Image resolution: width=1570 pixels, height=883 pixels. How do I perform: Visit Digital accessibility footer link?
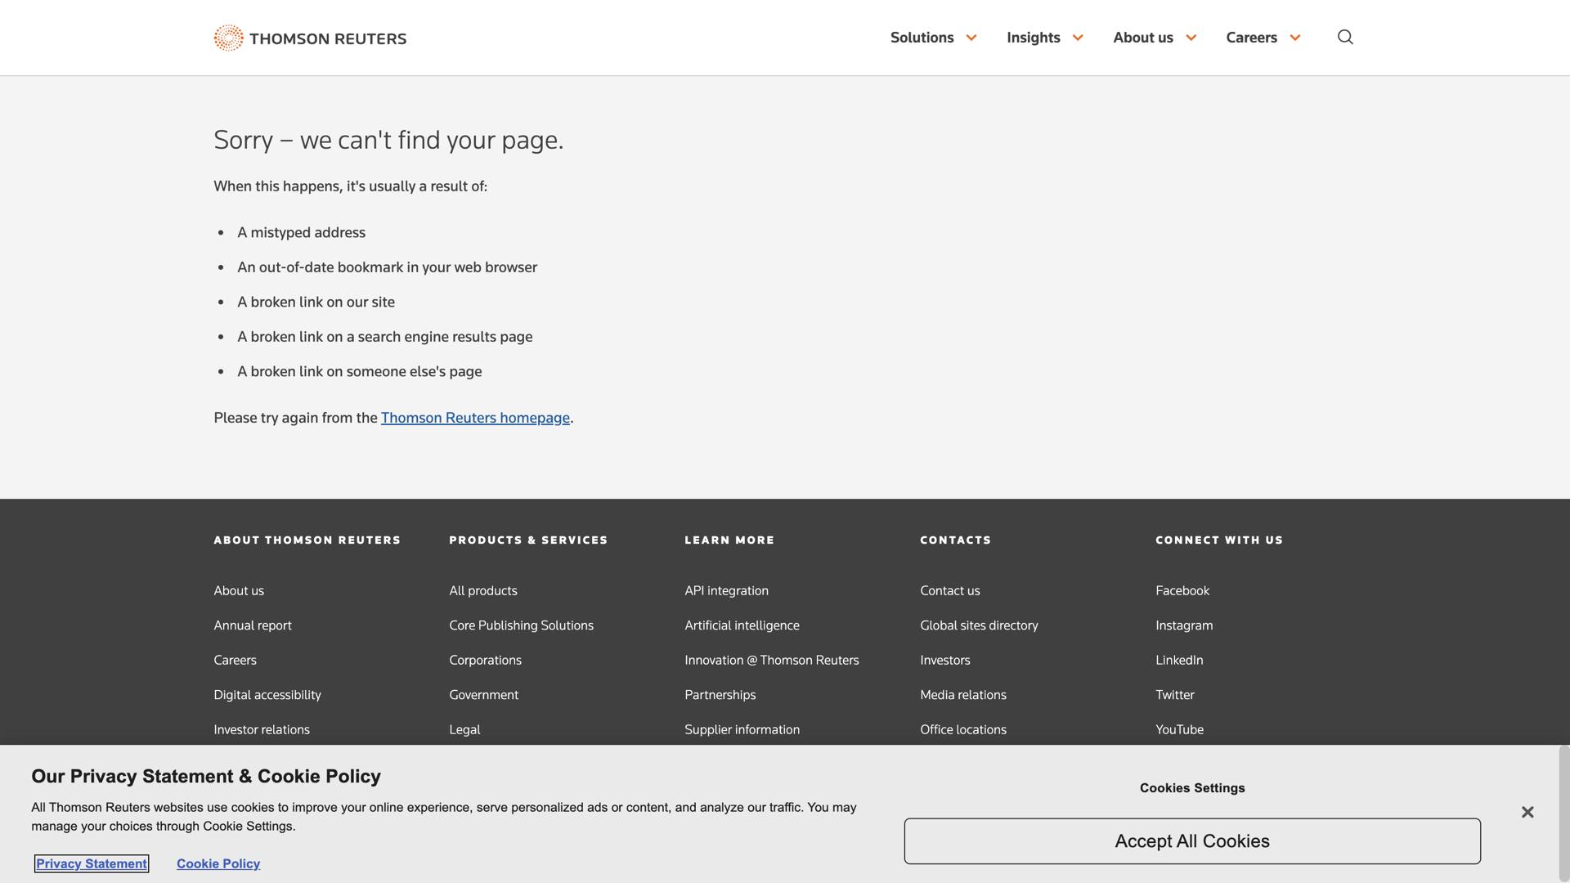(x=267, y=695)
